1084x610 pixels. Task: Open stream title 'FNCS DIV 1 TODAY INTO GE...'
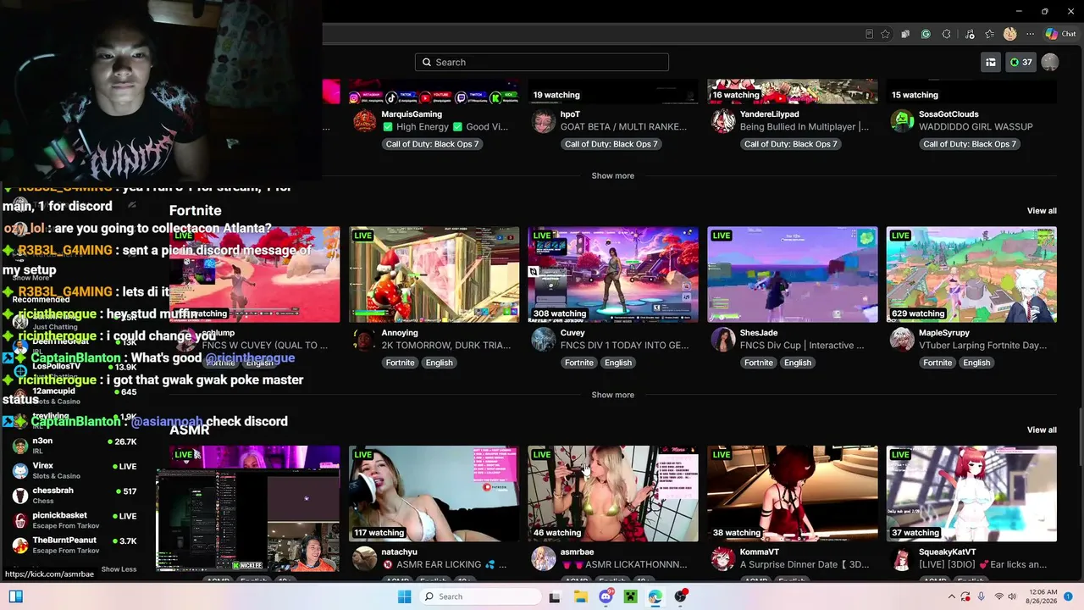(x=624, y=346)
